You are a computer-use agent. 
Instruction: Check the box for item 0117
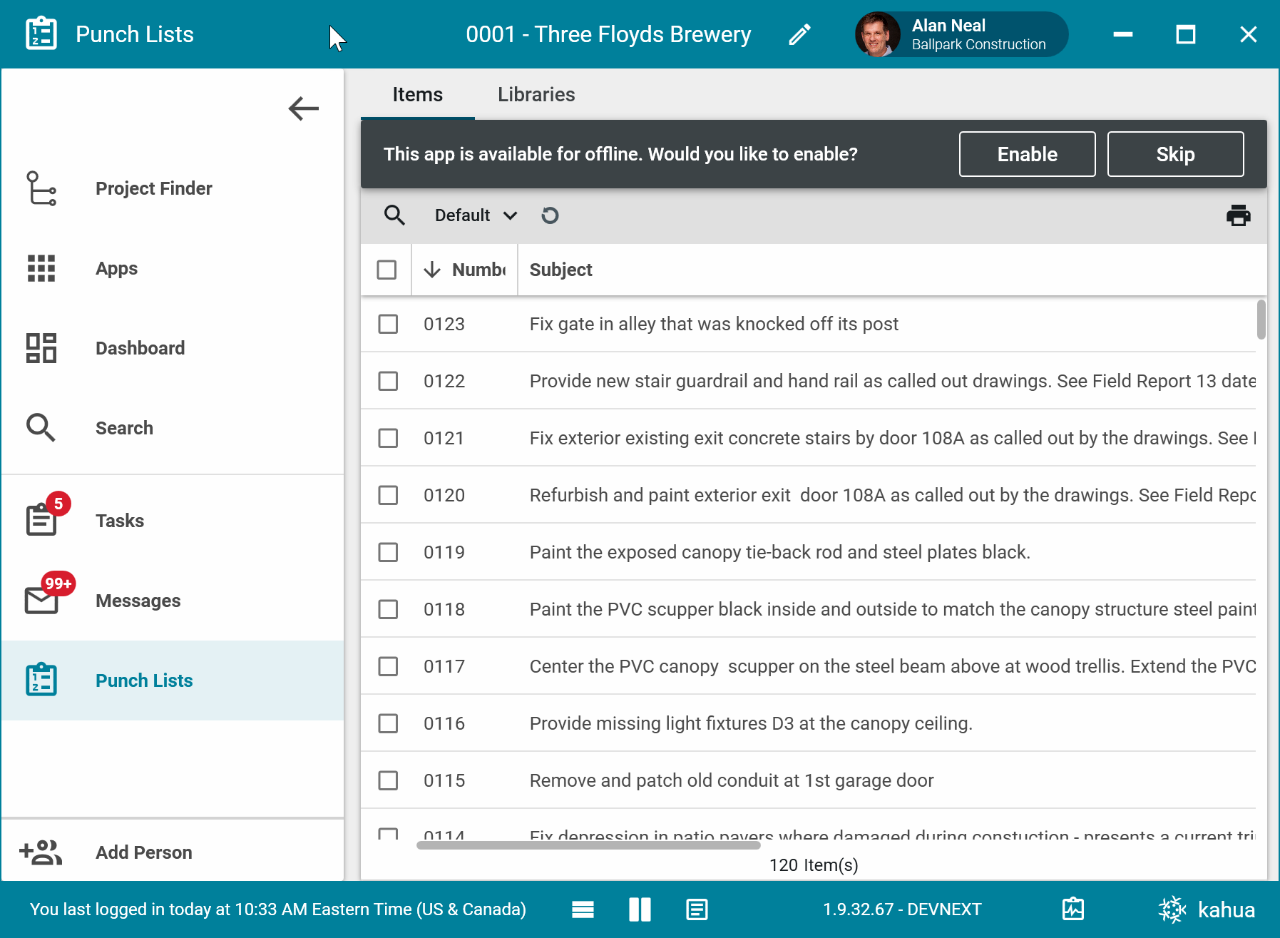pyautogui.click(x=388, y=666)
